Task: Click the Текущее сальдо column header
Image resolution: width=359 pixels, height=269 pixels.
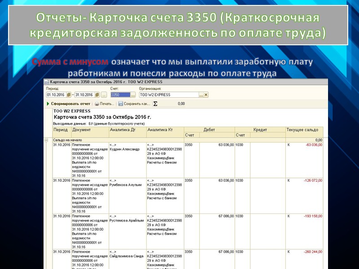Action: point(304,132)
